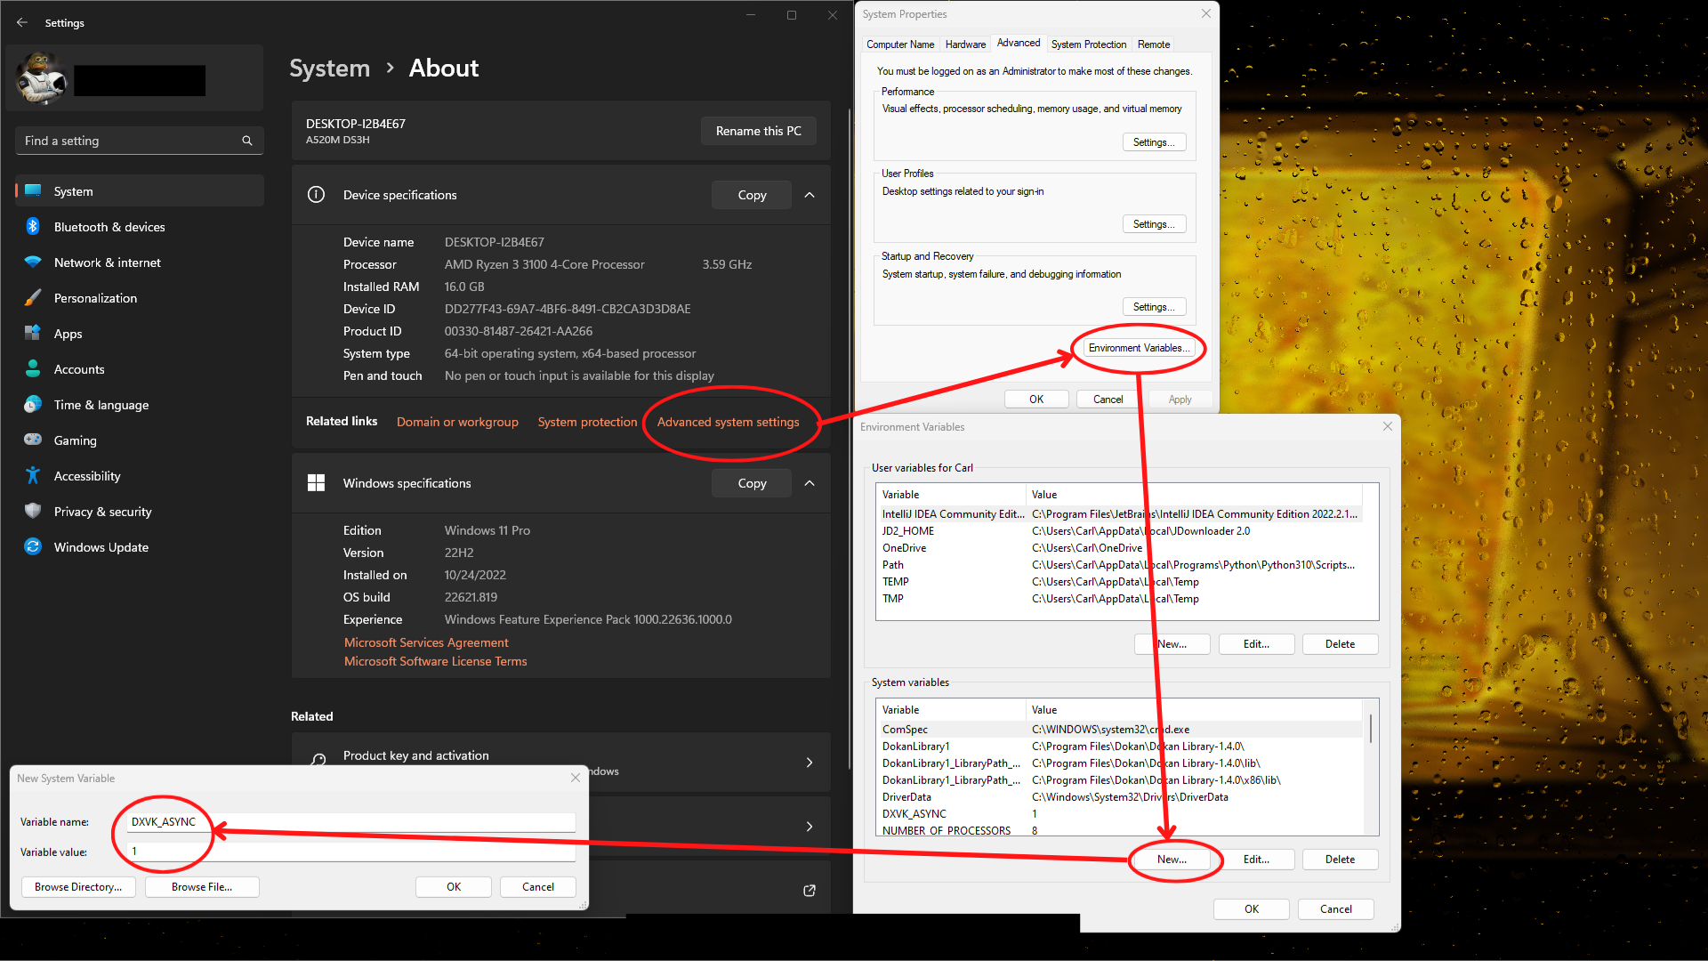The width and height of the screenshot is (1708, 961).
Task: Create a New user variable for Carl
Action: click(1172, 644)
